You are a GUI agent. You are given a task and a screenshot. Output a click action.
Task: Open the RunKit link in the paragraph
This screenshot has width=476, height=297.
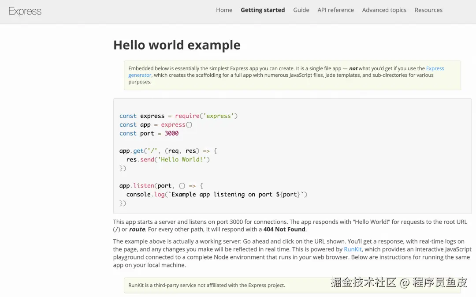[353, 249]
